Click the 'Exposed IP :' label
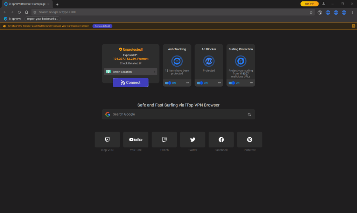Viewport: 357px width, 213px height. coord(131,55)
